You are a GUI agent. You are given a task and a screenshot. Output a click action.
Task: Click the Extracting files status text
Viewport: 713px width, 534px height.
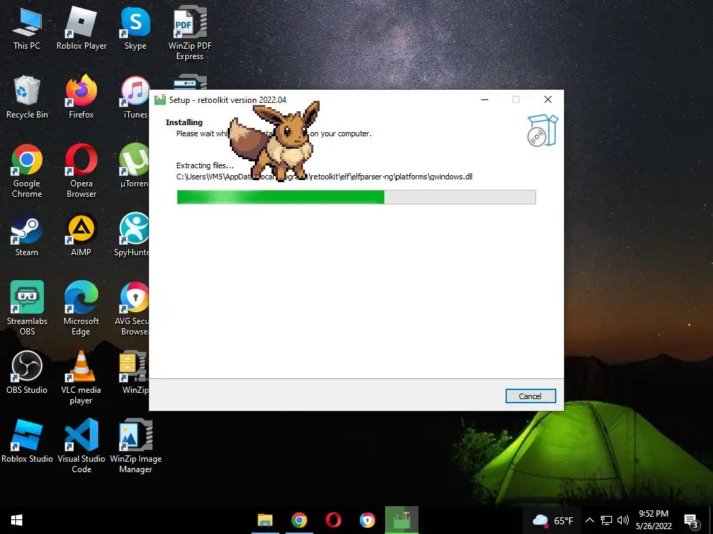pyautogui.click(x=205, y=165)
